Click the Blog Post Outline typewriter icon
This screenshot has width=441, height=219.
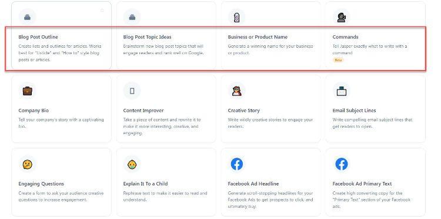pos(27,18)
